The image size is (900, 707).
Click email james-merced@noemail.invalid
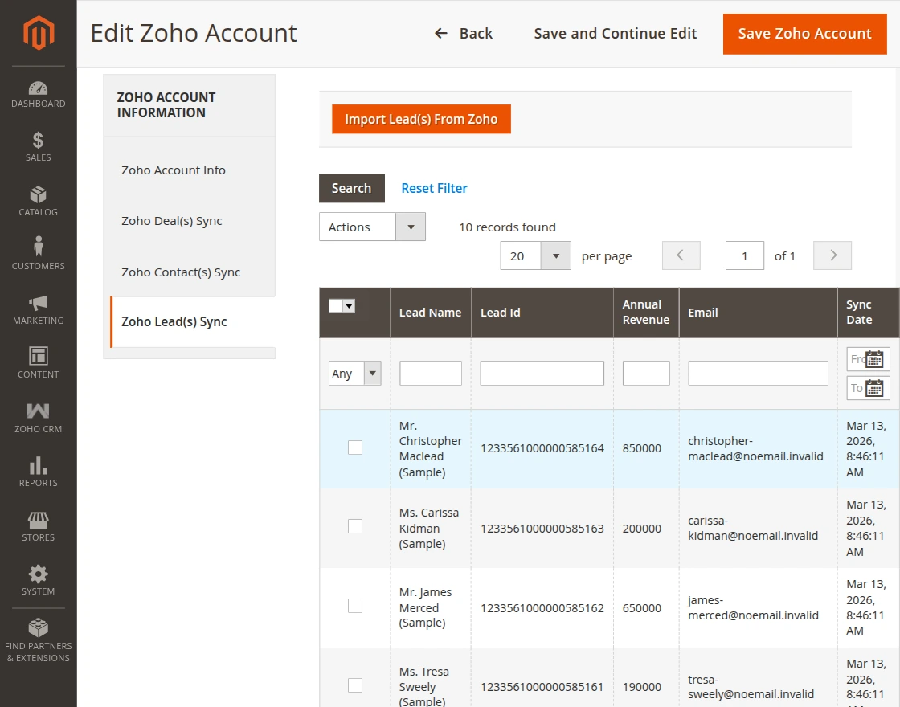click(x=753, y=607)
